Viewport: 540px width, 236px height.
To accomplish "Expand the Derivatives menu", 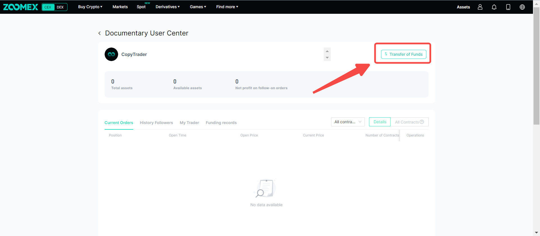I will click(x=168, y=7).
